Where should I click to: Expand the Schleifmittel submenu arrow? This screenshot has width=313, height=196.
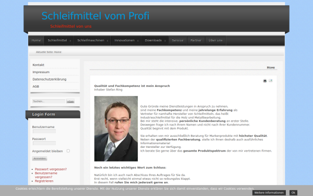pyautogui.click(x=70, y=41)
